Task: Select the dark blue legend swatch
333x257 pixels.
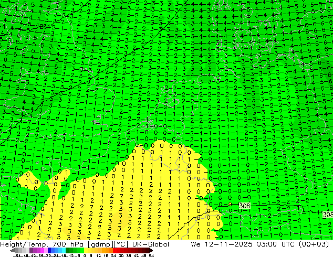Action: tap(49, 251)
